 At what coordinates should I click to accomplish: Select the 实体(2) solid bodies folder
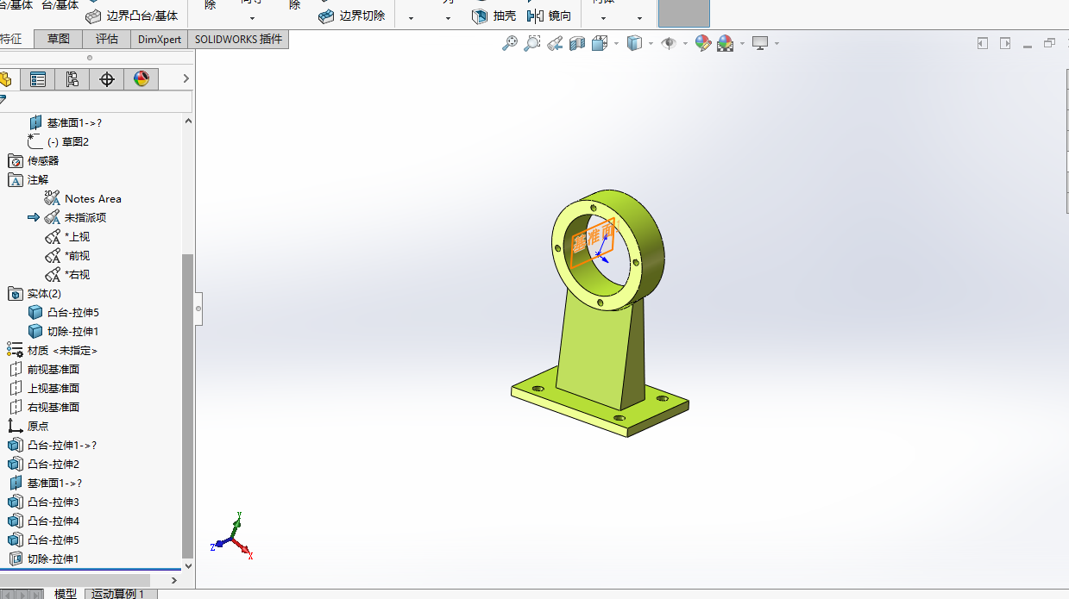tap(44, 294)
